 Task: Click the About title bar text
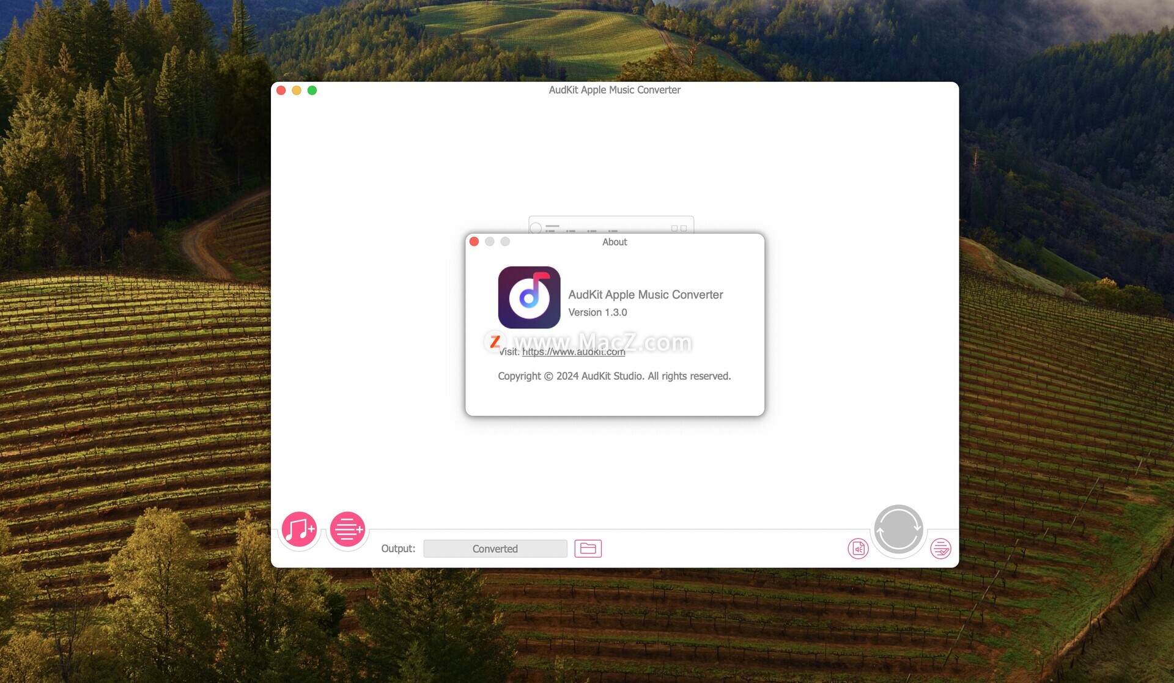click(x=615, y=242)
